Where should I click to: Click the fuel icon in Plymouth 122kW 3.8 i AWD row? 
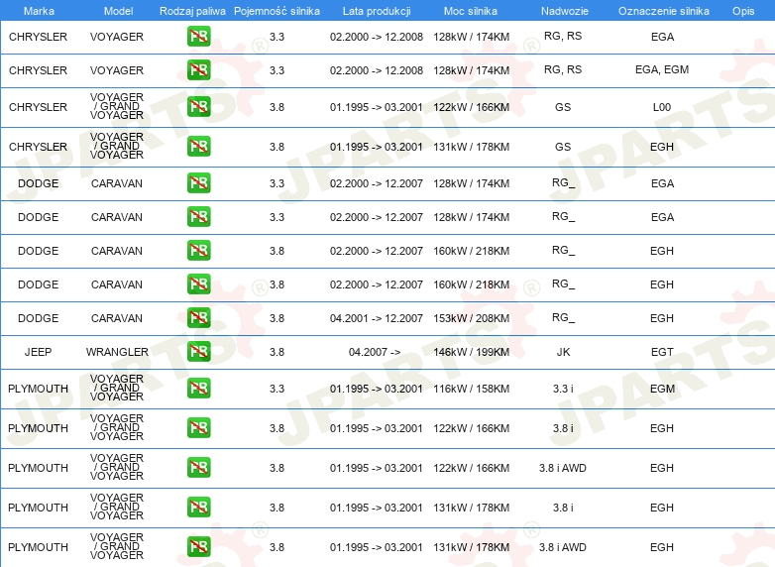[x=198, y=467]
